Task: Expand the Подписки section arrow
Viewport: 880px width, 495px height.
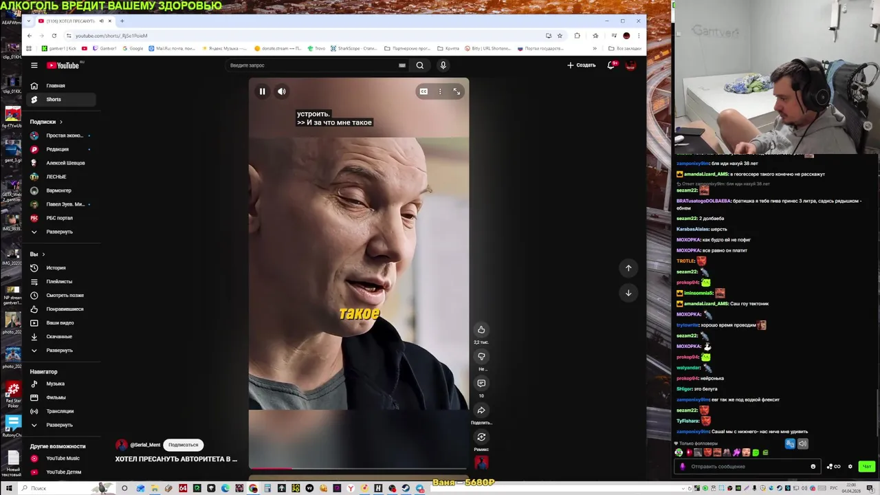Action: click(60, 122)
